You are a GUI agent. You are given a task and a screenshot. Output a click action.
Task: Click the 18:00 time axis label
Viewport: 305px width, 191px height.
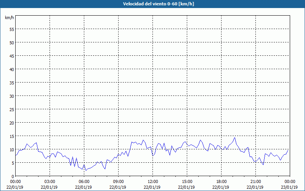(x=222, y=182)
